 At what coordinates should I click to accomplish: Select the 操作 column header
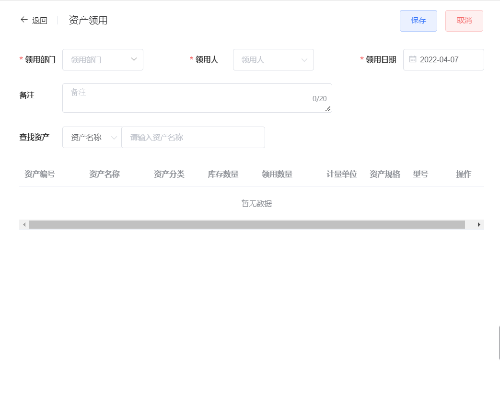pos(463,174)
